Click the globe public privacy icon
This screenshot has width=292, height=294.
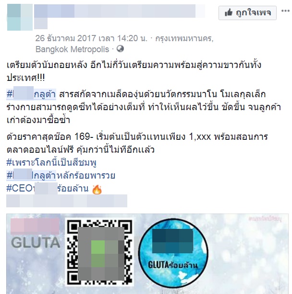coord(120,49)
